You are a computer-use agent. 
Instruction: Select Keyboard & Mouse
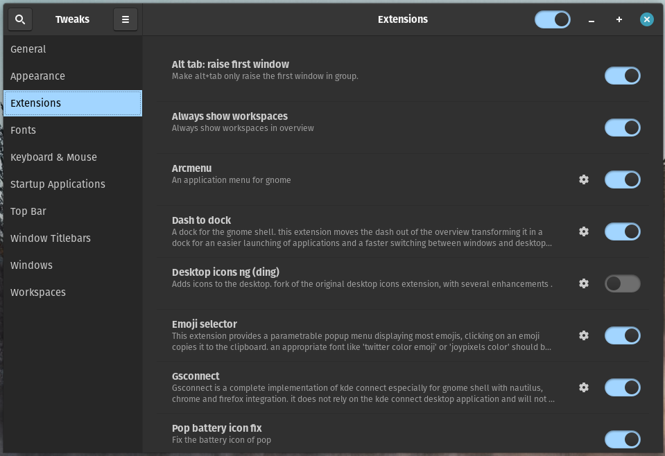coord(73,157)
